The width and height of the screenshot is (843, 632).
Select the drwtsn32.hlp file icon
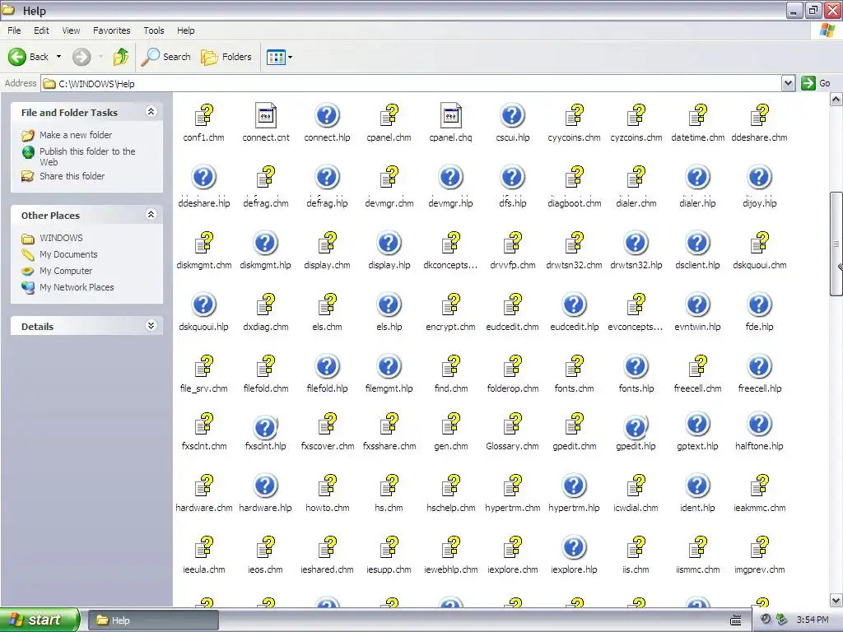click(636, 243)
